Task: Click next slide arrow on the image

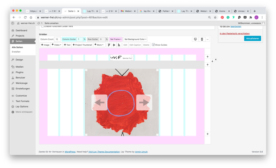Action: pyautogui.click(x=144, y=103)
